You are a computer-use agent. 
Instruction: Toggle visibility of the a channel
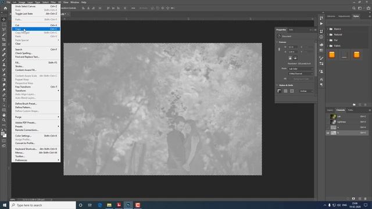tap(328, 128)
